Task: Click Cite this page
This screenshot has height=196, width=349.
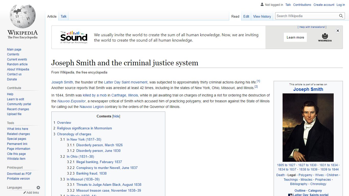Action: [x=16, y=154]
